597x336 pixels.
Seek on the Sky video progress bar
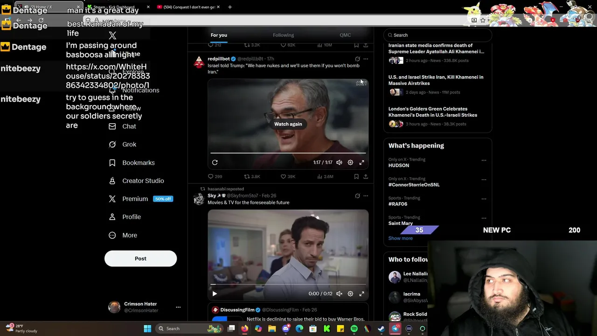coord(288,284)
